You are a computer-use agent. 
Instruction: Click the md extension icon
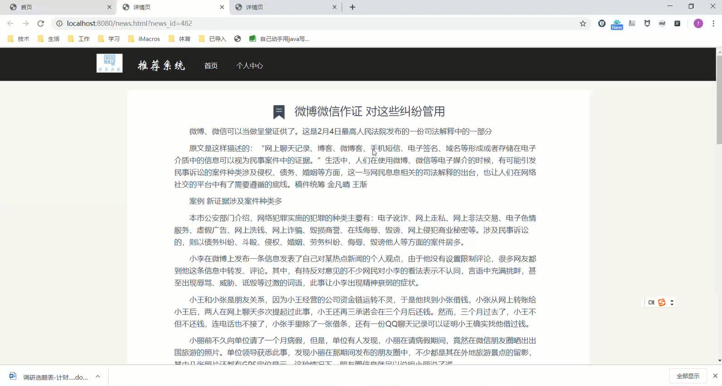(x=662, y=24)
